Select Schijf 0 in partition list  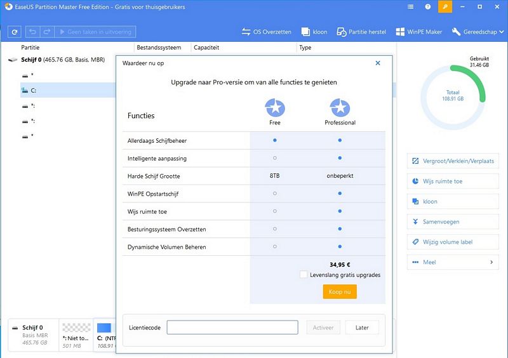pyautogui.click(x=62, y=60)
